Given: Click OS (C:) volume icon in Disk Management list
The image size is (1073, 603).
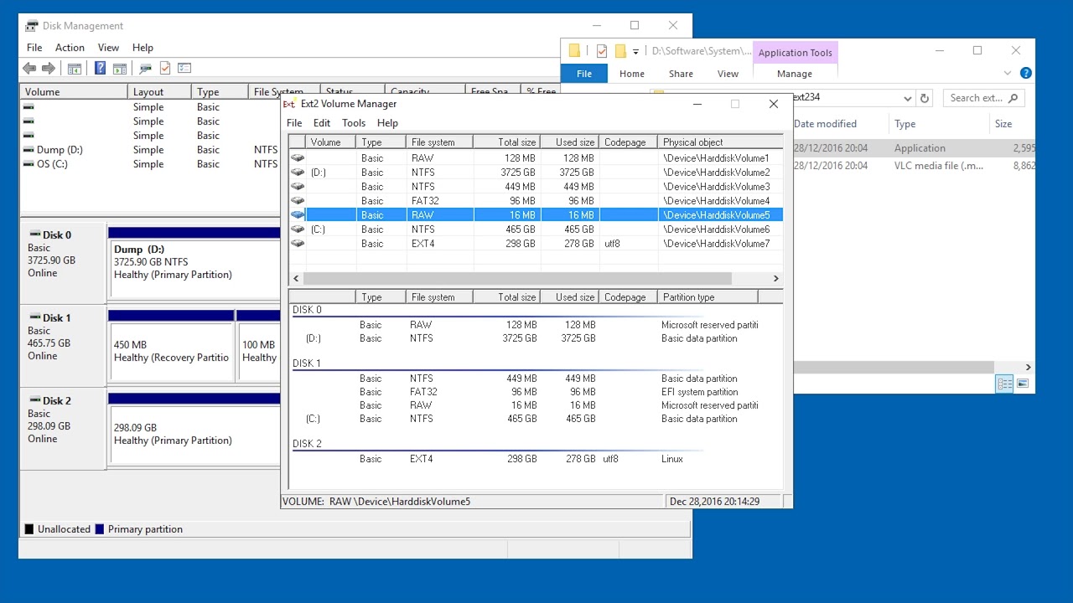Looking at the screenshot, I should (29, 164).
